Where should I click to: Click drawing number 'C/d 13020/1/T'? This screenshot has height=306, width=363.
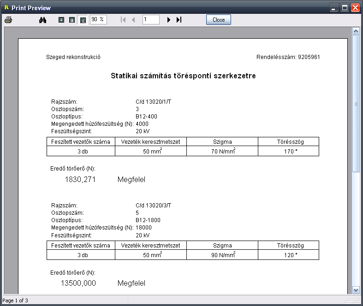tap(153, 102)
